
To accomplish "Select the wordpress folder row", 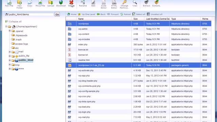I will click(138, 24).
